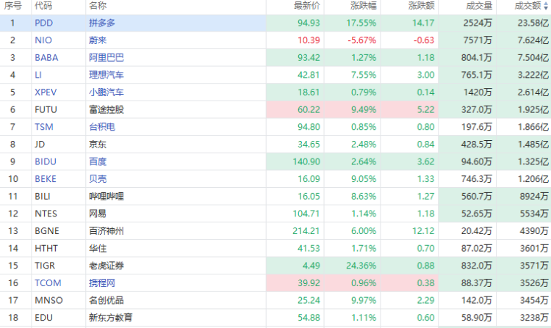Viewport: 551px width, 328px height.
Task: Sort by 涨跌幅 column header
Action: click(x=364, y=6)
